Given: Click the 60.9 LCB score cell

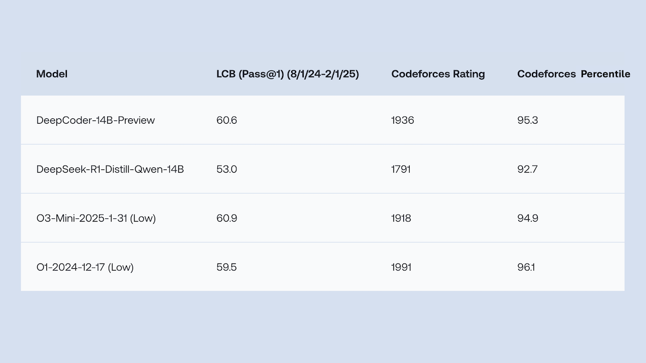Looking at the screenshot, I should [x=227, y=218].
